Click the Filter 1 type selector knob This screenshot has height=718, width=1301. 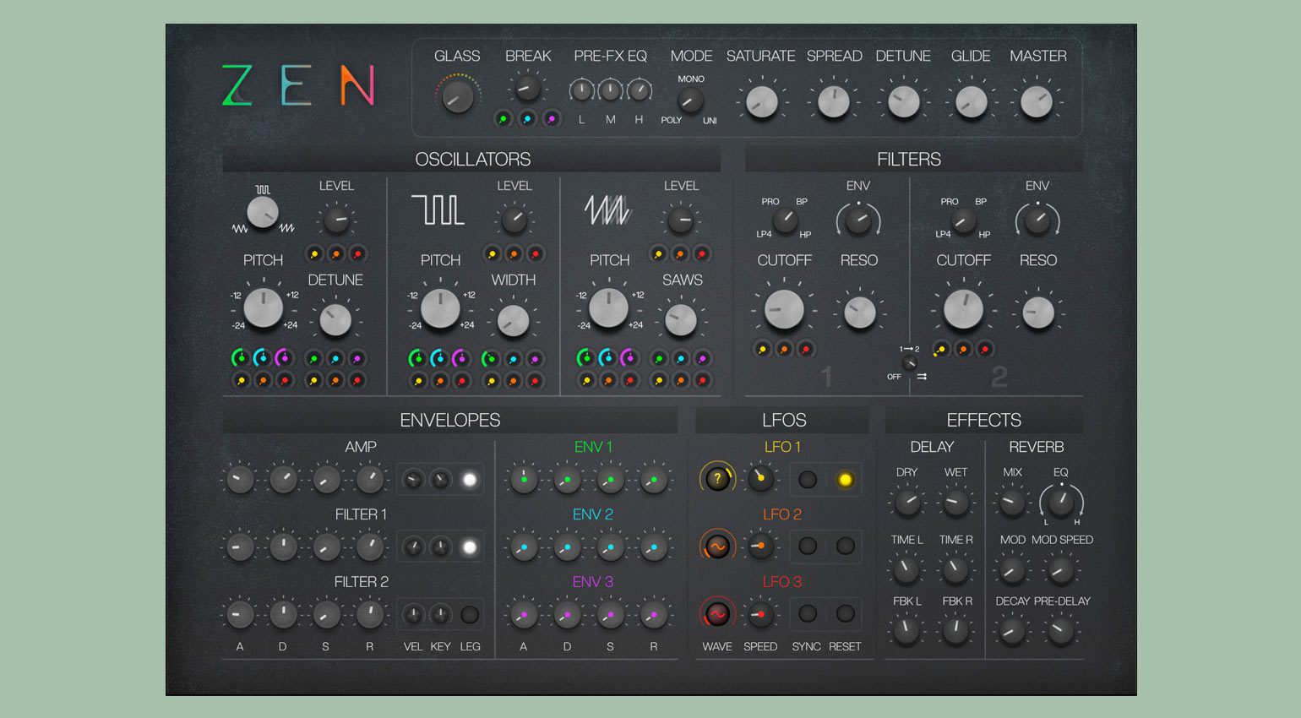click(785, 221)
